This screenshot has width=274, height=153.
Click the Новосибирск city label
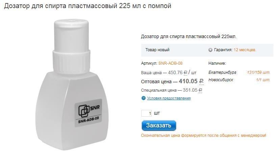(221, 80)
